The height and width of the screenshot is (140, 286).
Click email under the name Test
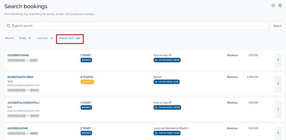pos(24,85)
